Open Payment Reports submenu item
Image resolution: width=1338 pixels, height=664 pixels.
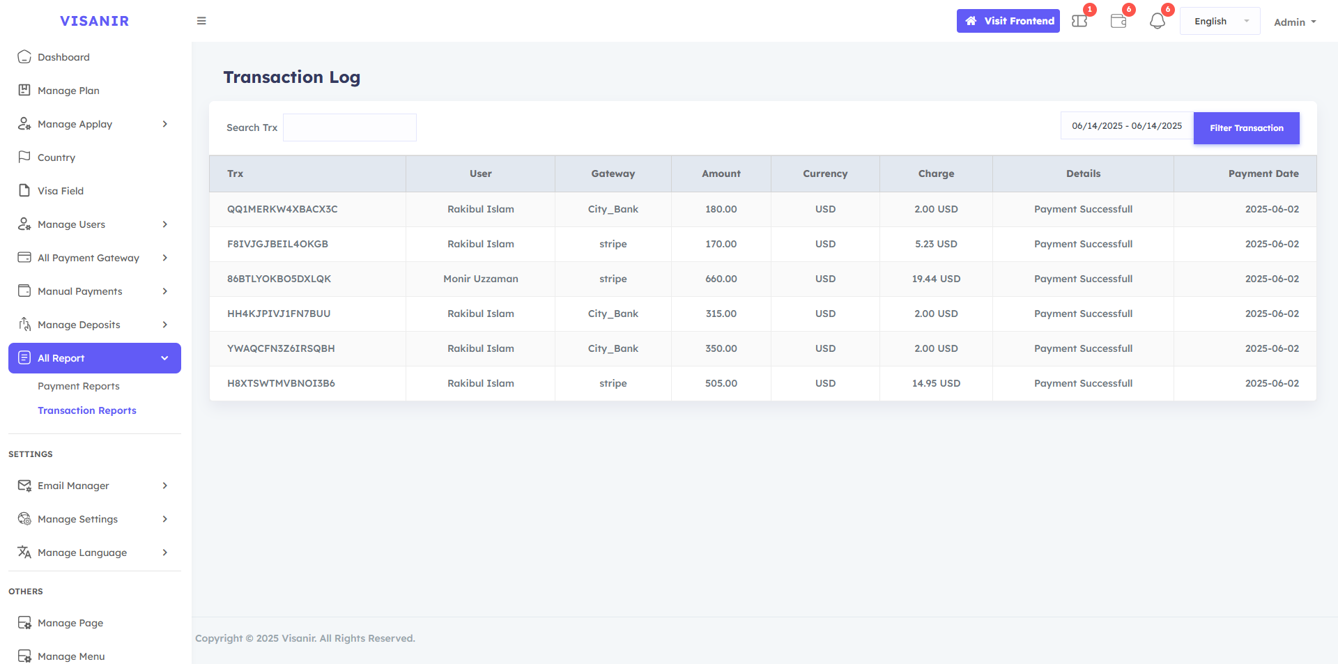(79, 386)
